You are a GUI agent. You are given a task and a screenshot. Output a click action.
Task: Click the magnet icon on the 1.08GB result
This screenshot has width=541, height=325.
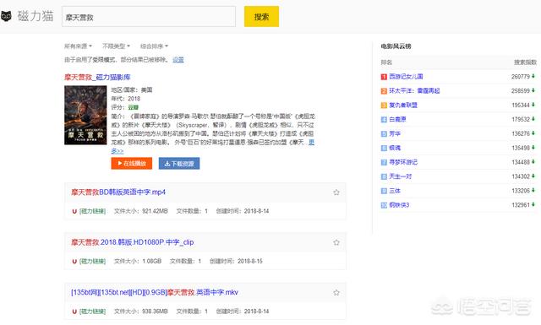[x=74, y=261]
